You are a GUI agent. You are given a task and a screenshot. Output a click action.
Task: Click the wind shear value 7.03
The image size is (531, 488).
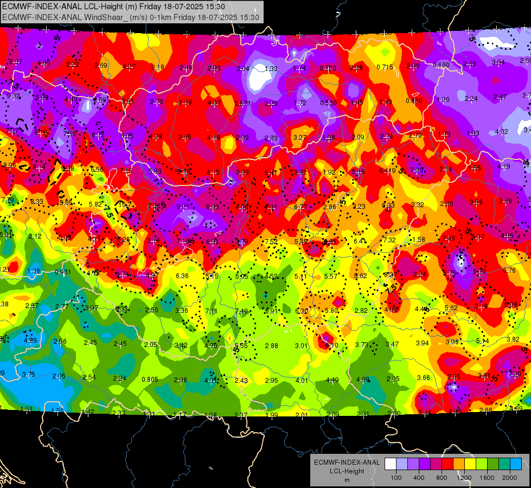(417, 170)
